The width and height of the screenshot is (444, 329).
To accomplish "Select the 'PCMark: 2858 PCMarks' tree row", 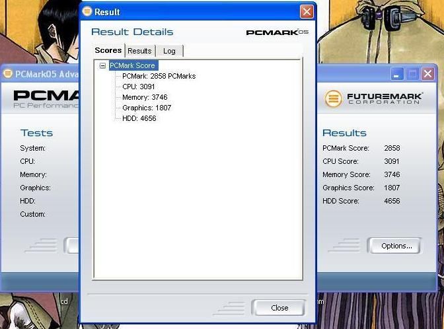I will point(159,76).
